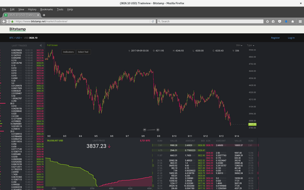Click the BID column header in order book
304x190 pixels.
click(203, 141)
